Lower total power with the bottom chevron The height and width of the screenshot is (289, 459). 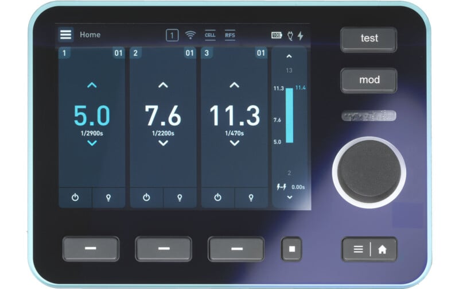pyautogui.click(x=290, y=197)
